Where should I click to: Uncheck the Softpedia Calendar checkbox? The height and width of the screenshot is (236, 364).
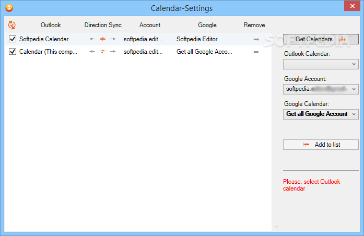tap(13, 39)
